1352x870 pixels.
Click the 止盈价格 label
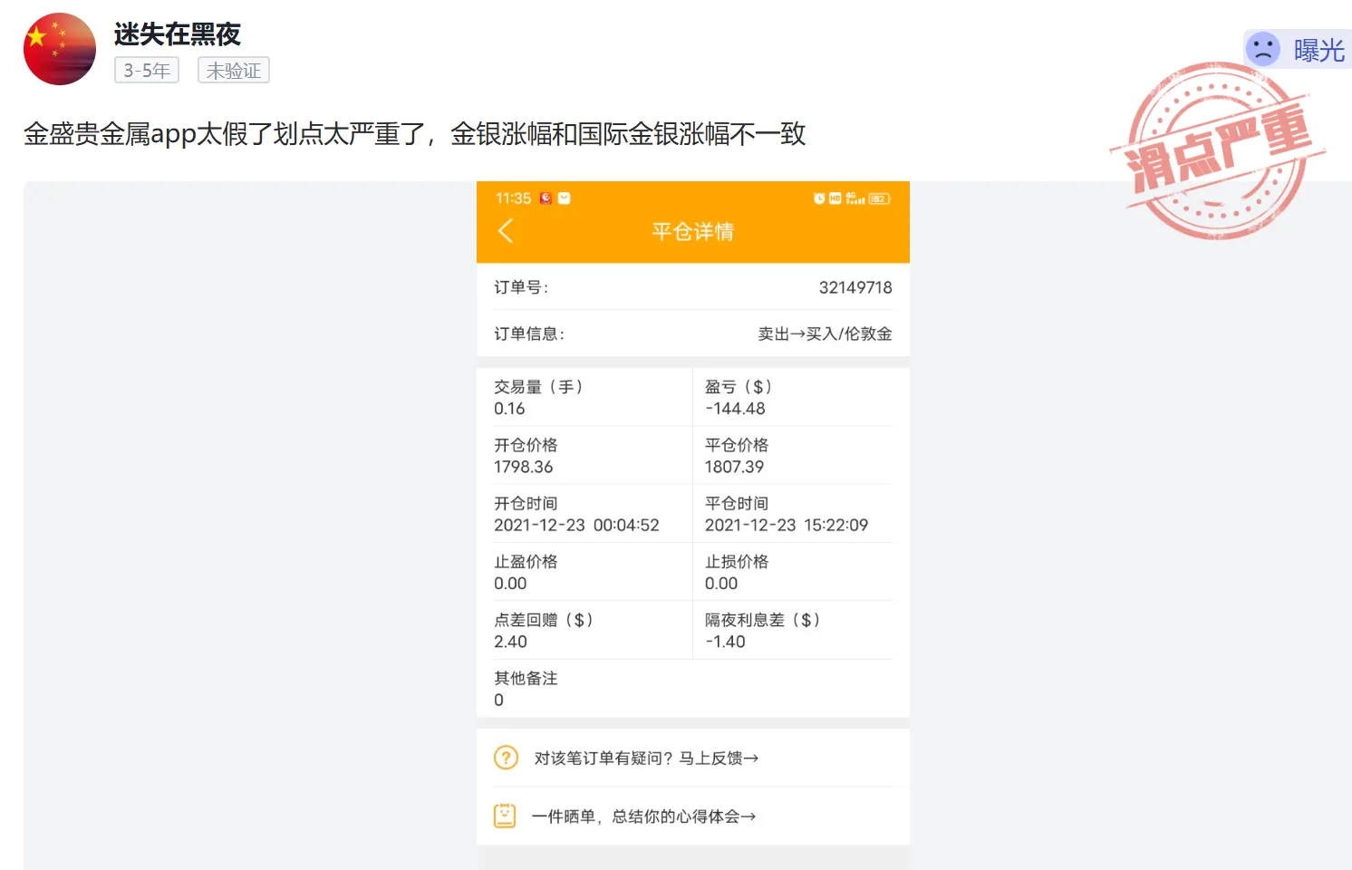click(526, 562)
